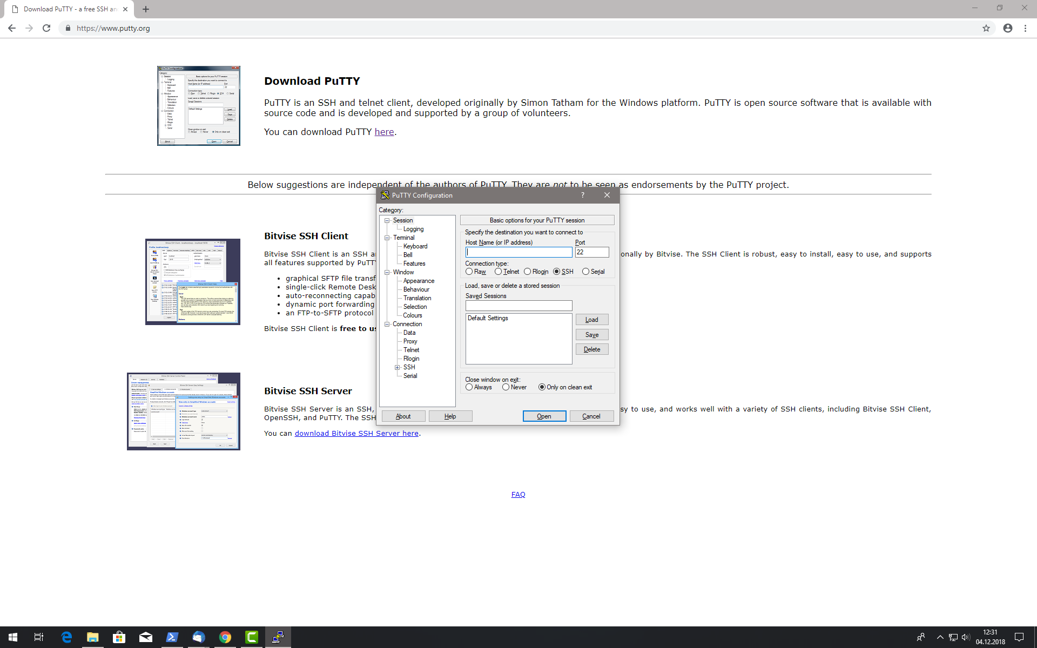Click the Cancel button in PuTTY

pos(591,416)
